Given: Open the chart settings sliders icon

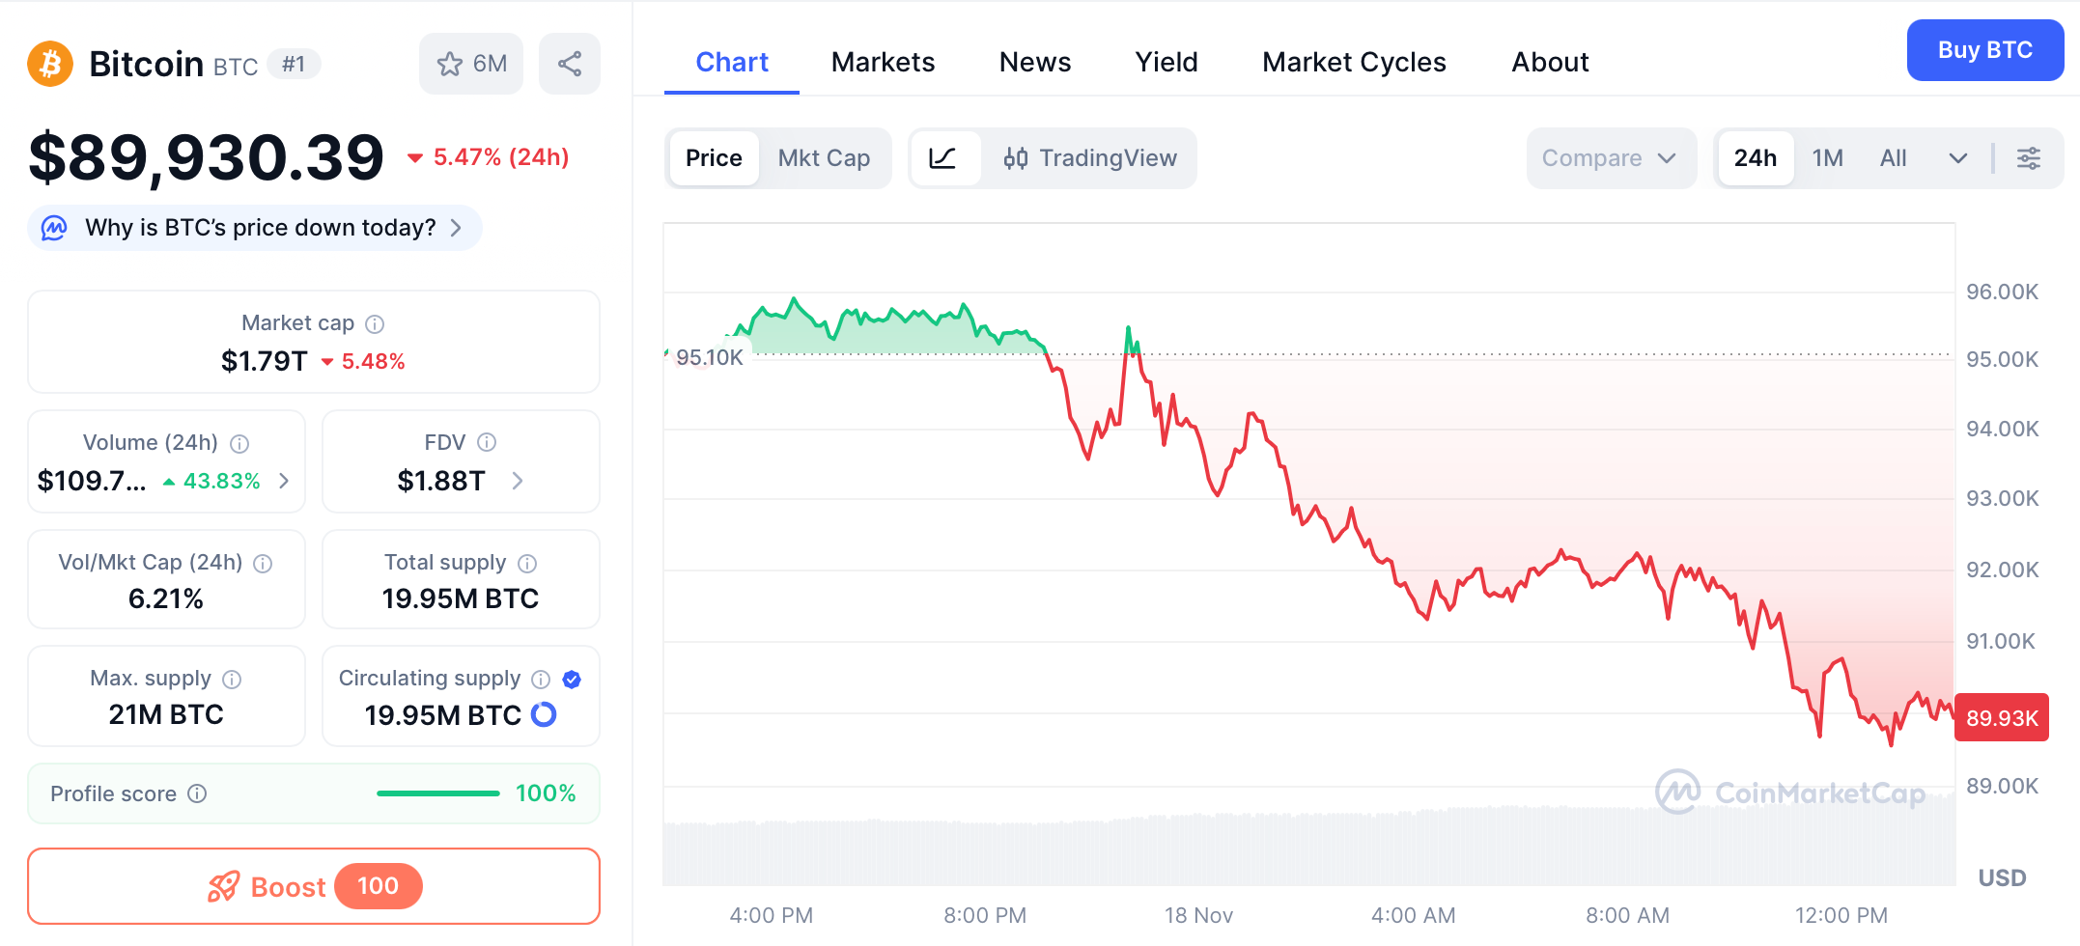Looking at the screenshot, I should (x=2028, y=158).
